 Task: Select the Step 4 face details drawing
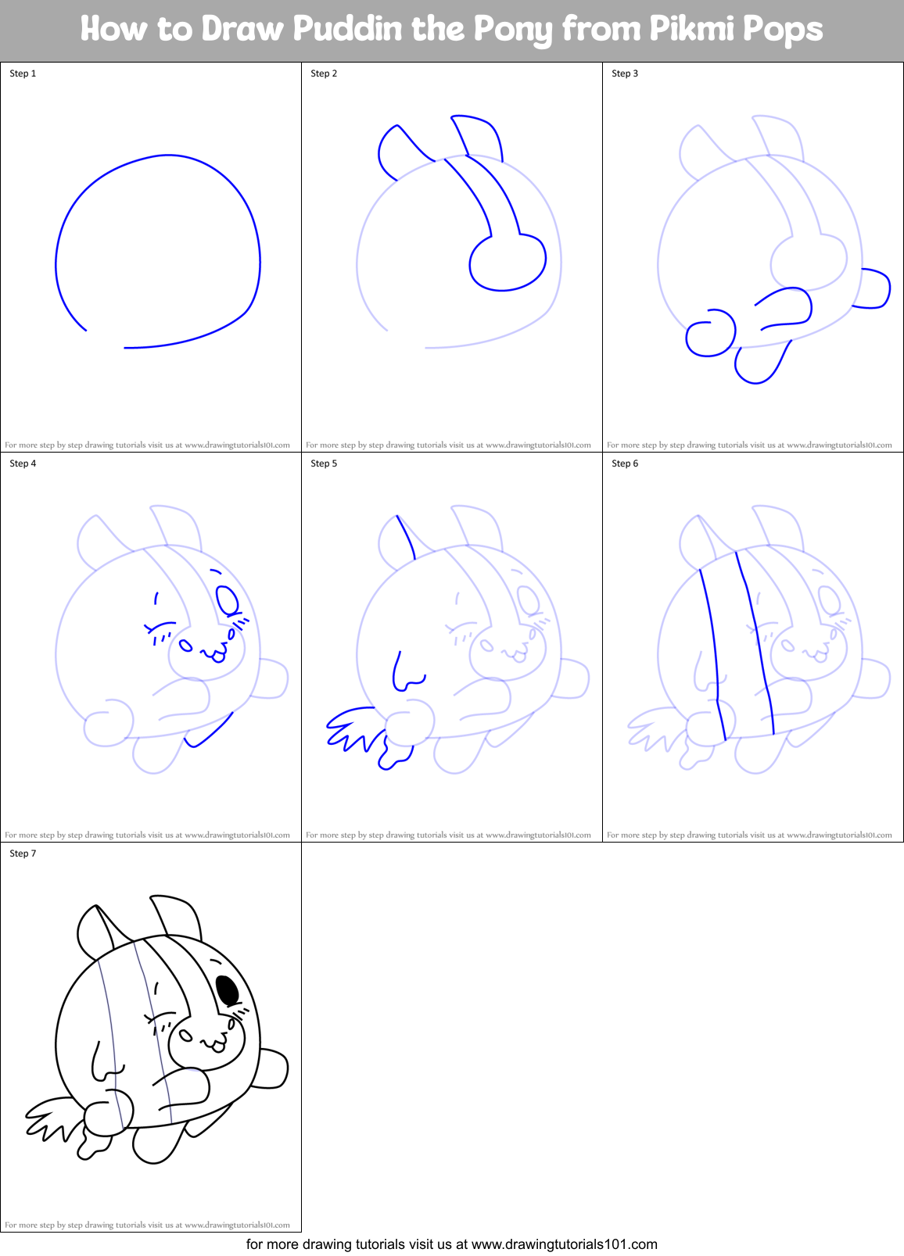coord(172,639)
